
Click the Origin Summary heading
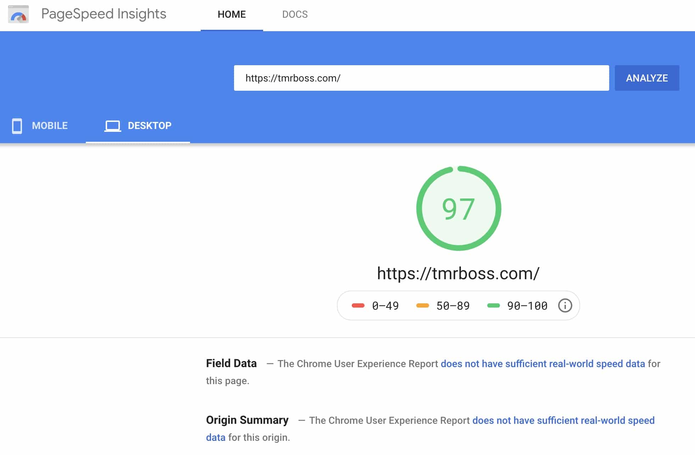tap(247, 420)
